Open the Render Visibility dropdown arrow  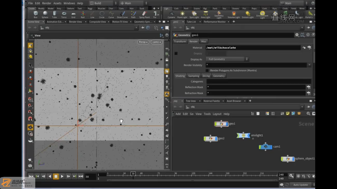(x=309, y=65)
